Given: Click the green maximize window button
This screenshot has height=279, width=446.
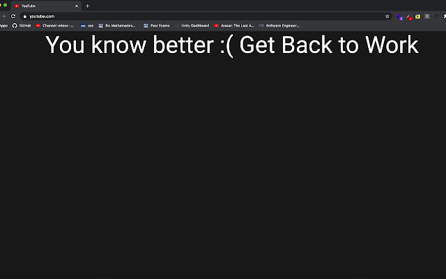Looking at the screenshot, I should [x=5, y=5].
